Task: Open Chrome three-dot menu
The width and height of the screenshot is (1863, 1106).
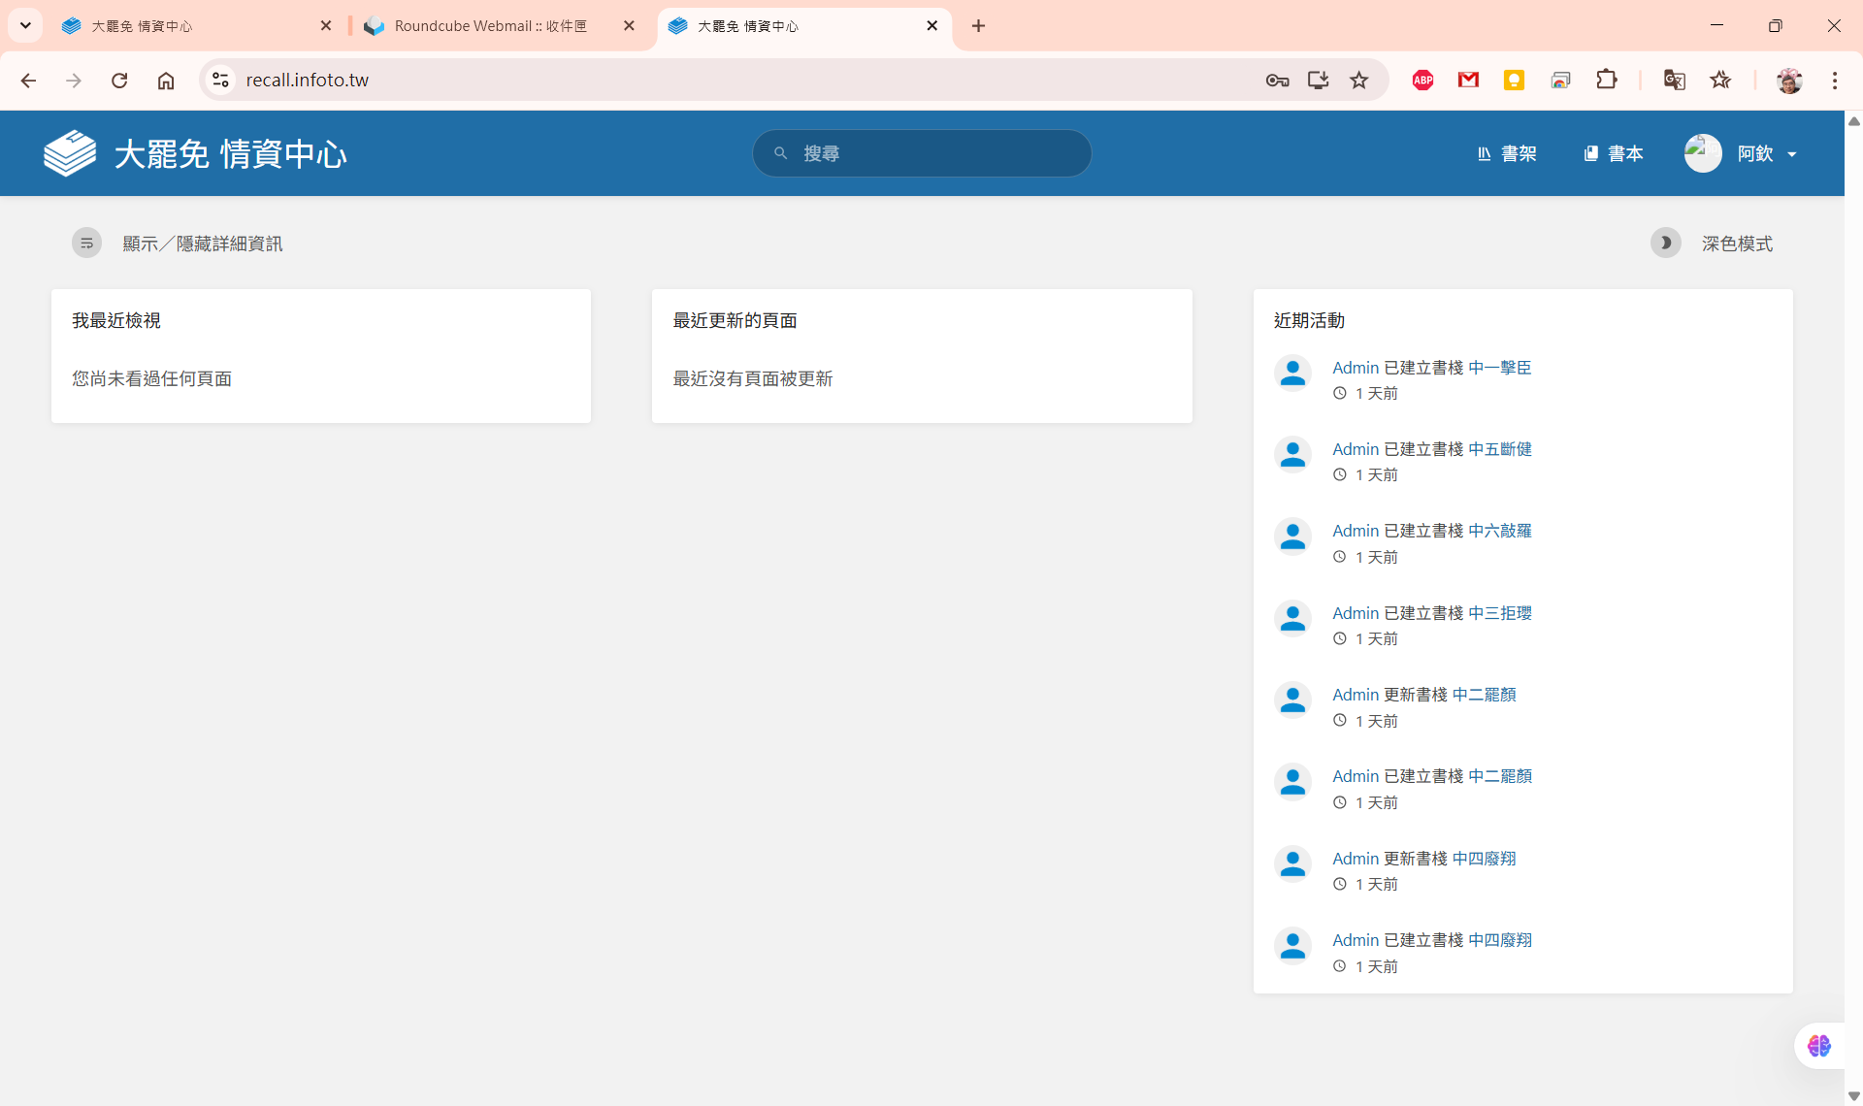Action: [1834, 81]
